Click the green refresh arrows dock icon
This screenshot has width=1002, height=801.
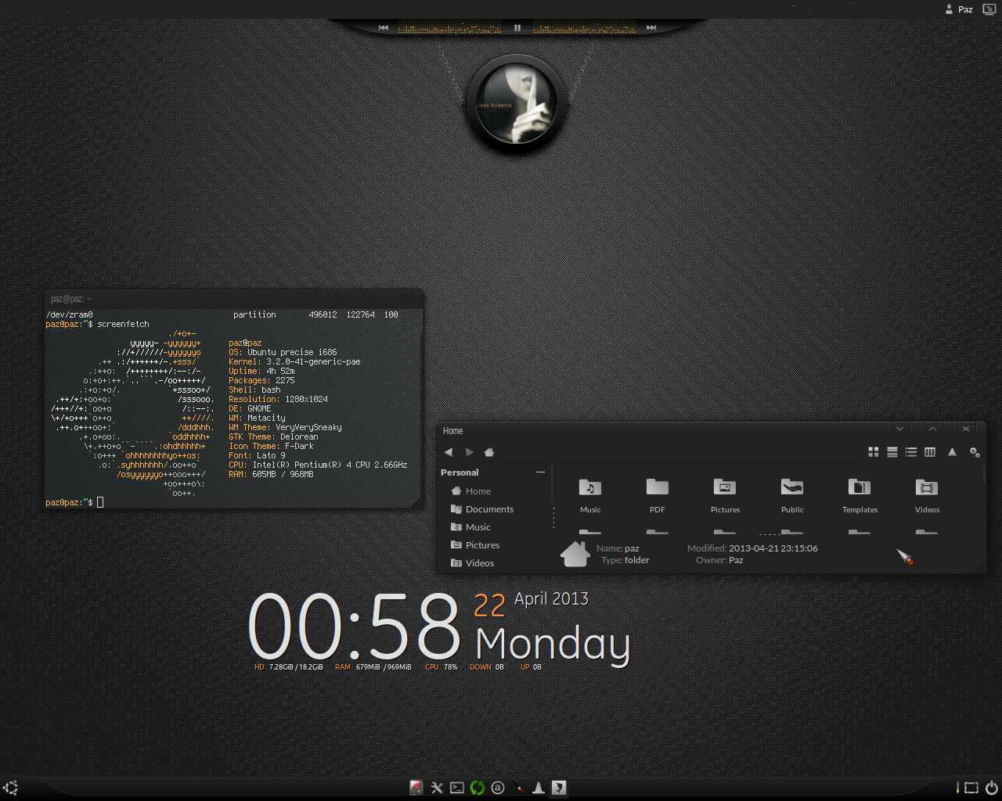(478, 788)
